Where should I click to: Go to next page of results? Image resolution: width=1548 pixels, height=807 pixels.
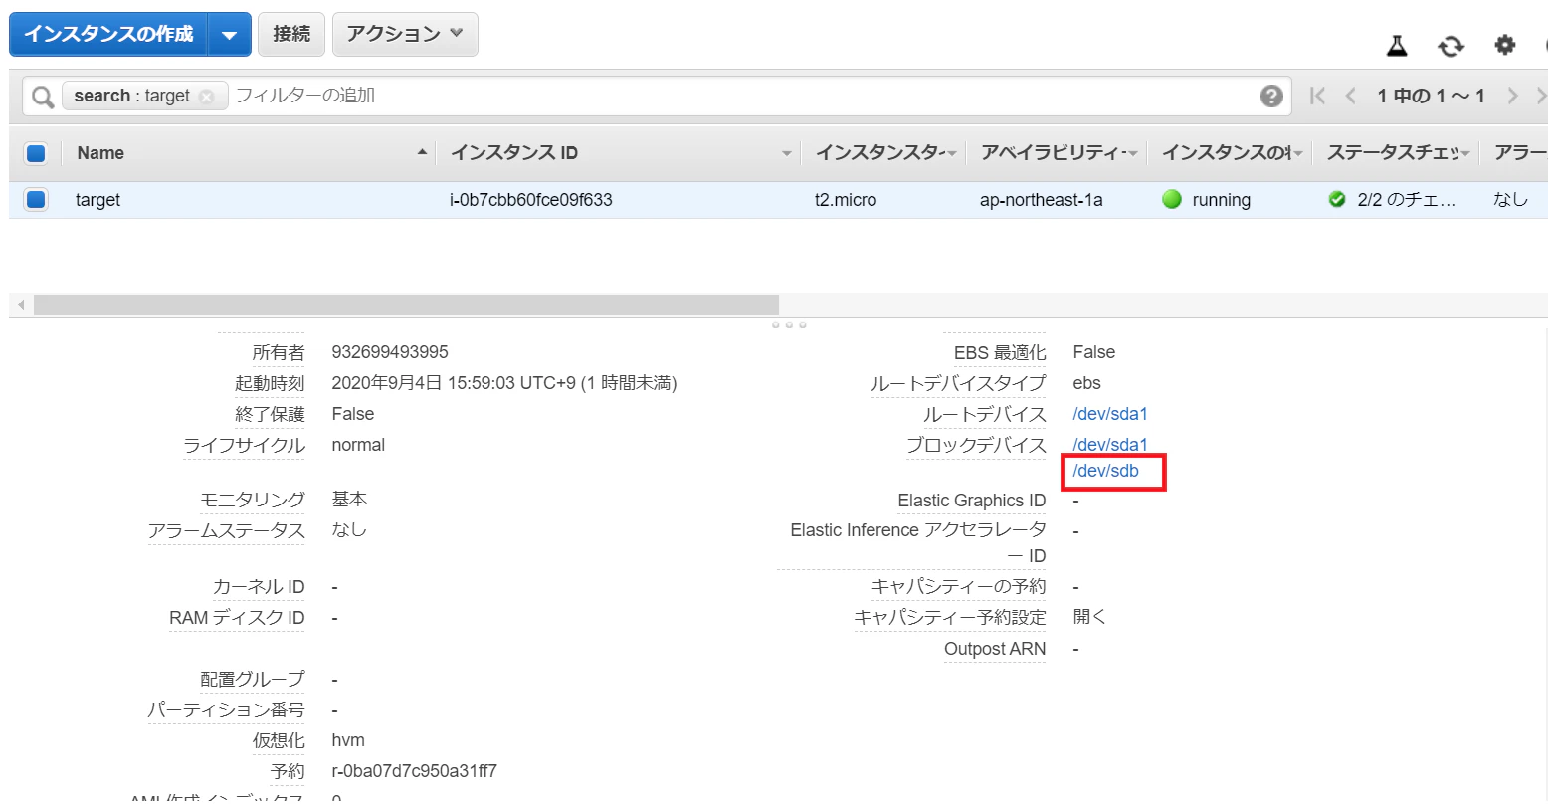tap(1512, 96)
